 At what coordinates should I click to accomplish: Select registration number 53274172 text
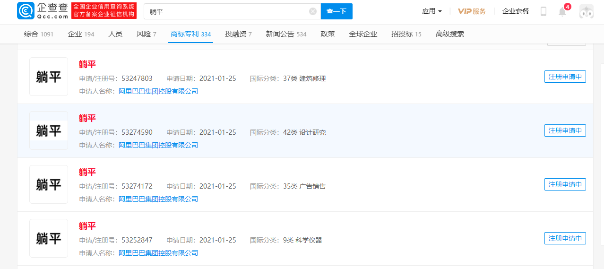[137, 186]
